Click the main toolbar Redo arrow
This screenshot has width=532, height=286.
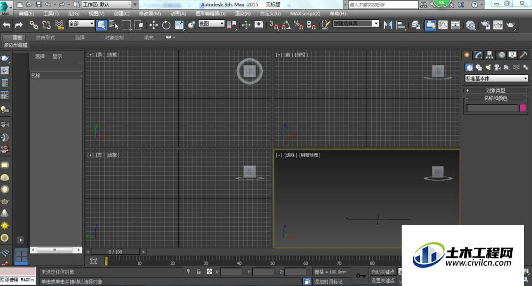[x=19, y=25]
